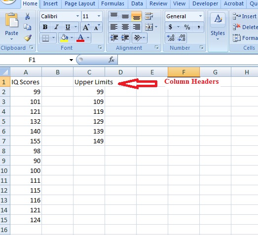This screenshot has width=258, height=235.
Task: Click the Name Box showing F1
Action: click(x=32, y=60)
